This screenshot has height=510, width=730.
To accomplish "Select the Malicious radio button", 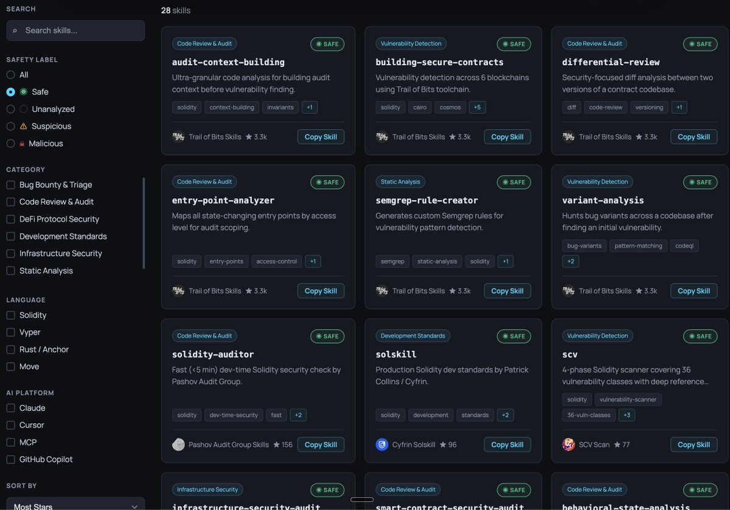I will click(10, 143).
